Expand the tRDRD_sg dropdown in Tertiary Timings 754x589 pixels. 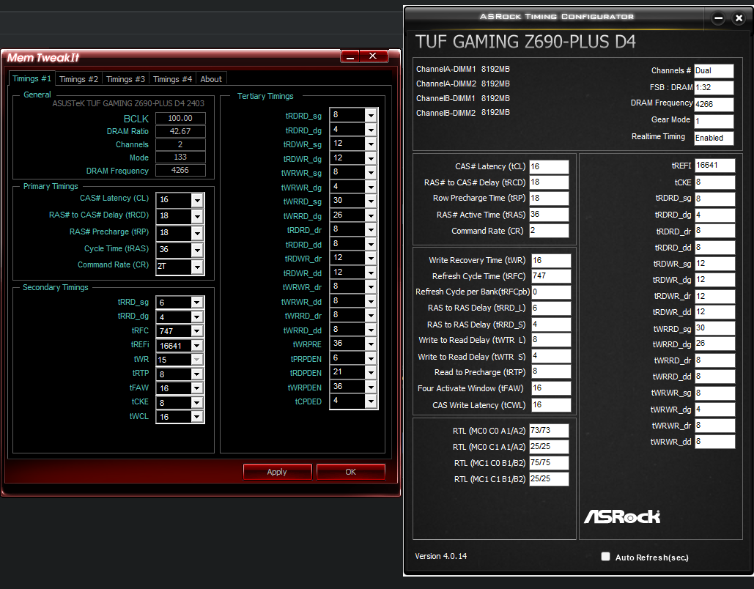[x=371, y=116]
